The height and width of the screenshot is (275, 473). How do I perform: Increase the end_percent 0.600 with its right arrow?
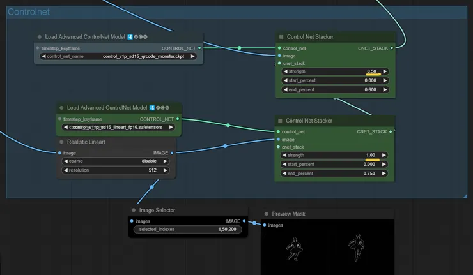385,90
